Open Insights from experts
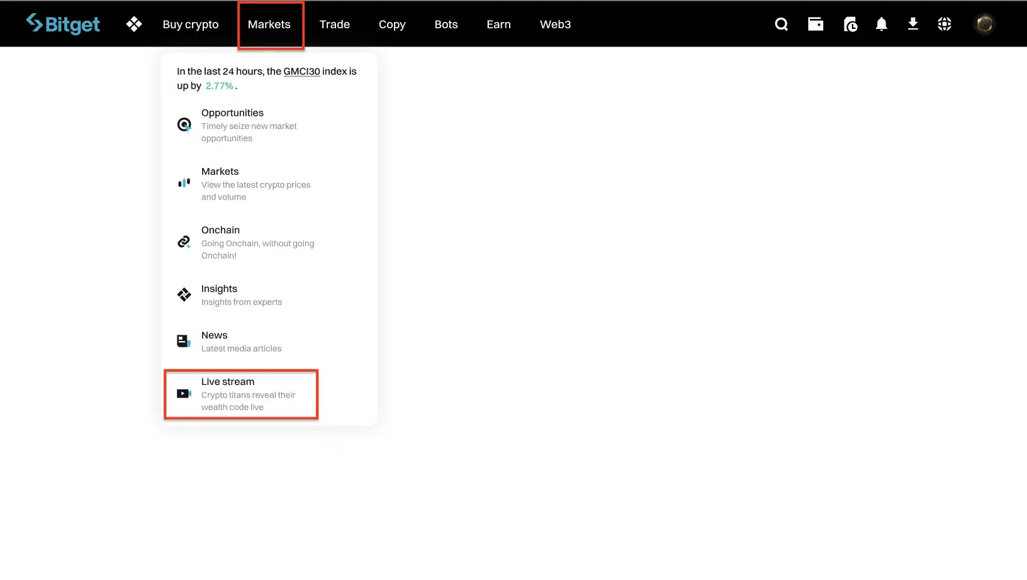1027x580 pixels. [219, 289]
